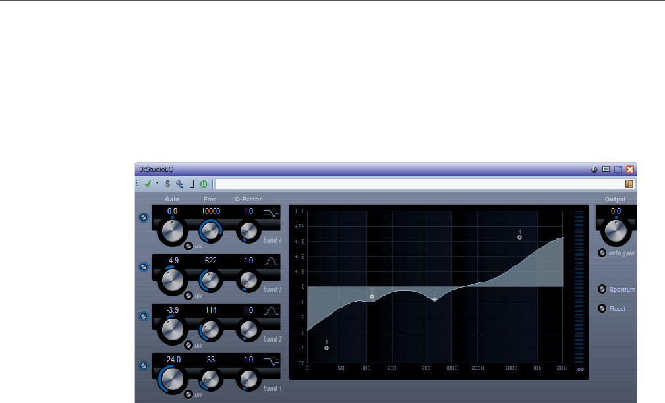665x403 pixels.
Task: Click the band 4 frequency value 10000
Action: [210, 211]
